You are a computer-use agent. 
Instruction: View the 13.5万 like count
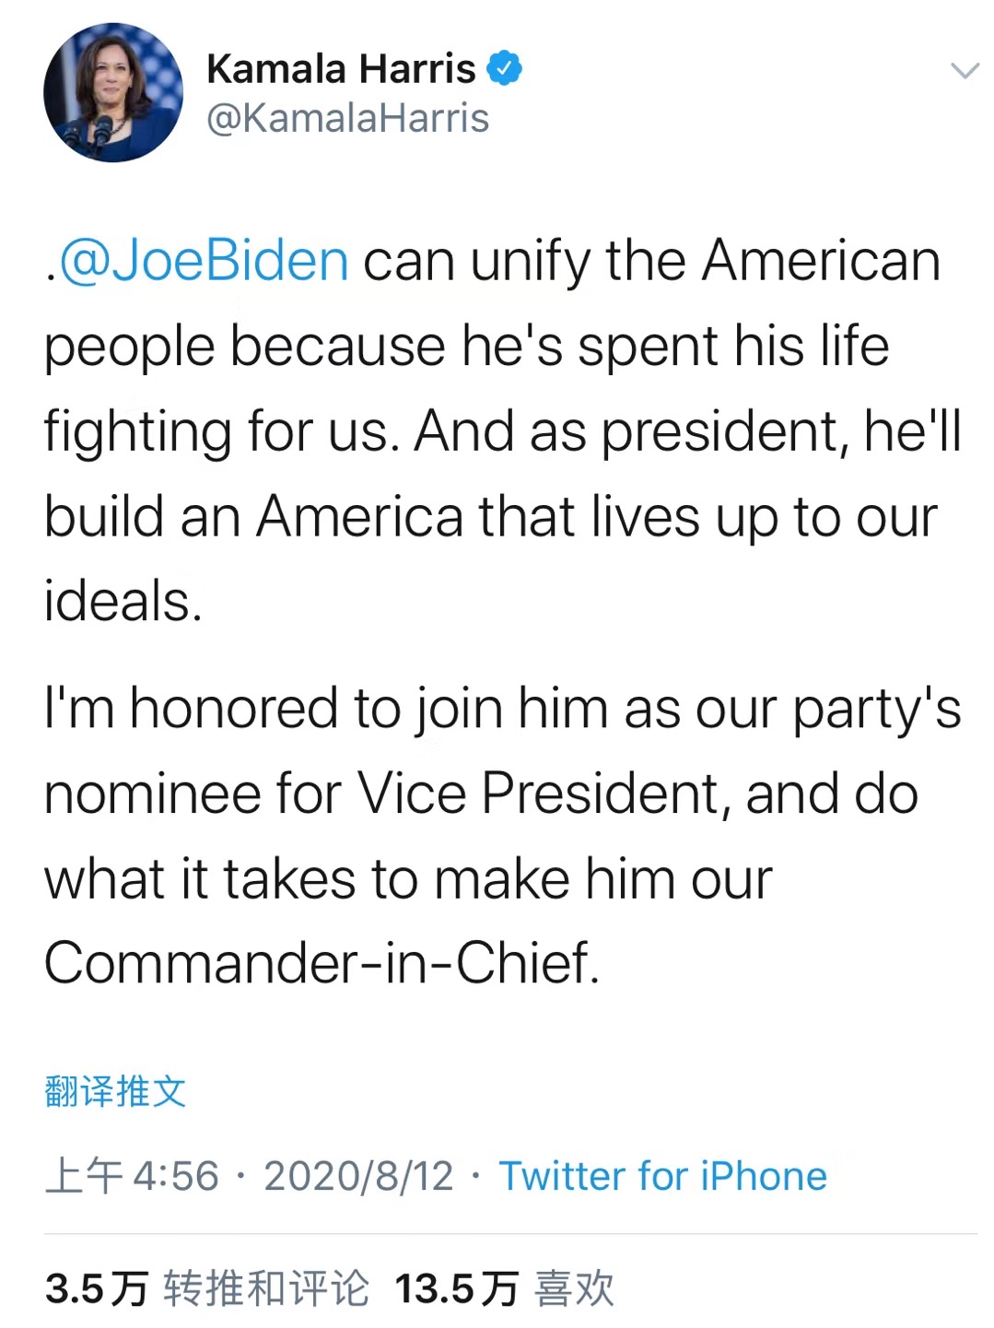pos(456,1288)
